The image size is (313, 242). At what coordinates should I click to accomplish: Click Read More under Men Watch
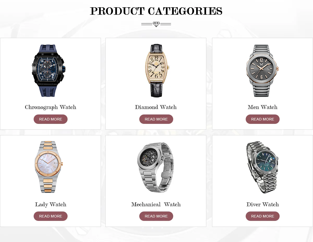coord(263,119)
